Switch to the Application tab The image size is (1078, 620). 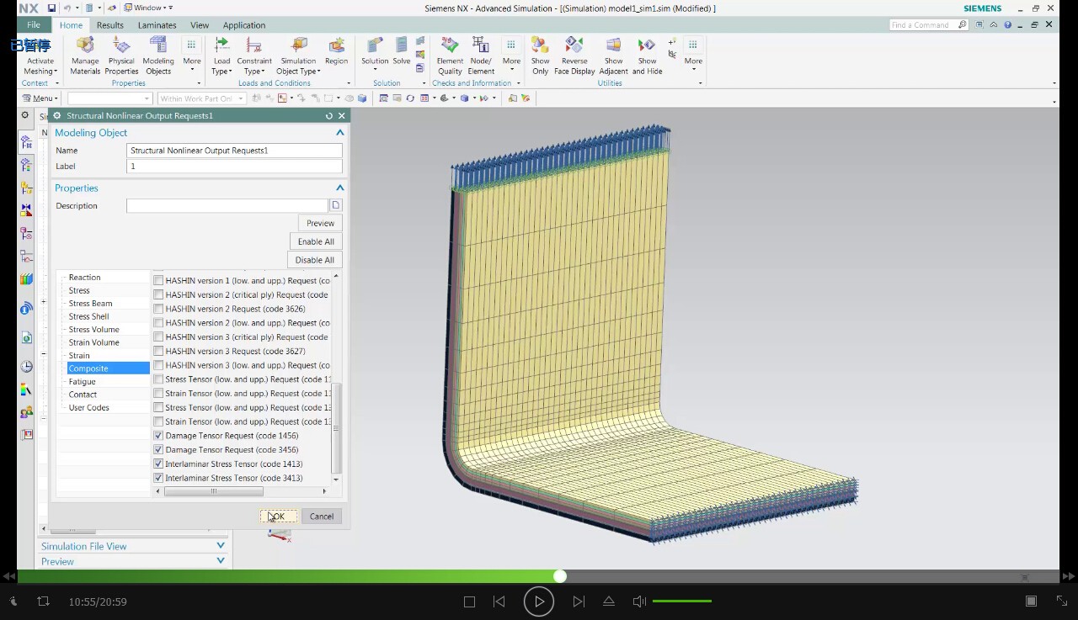pyautogui.click(x=244, y=25)
